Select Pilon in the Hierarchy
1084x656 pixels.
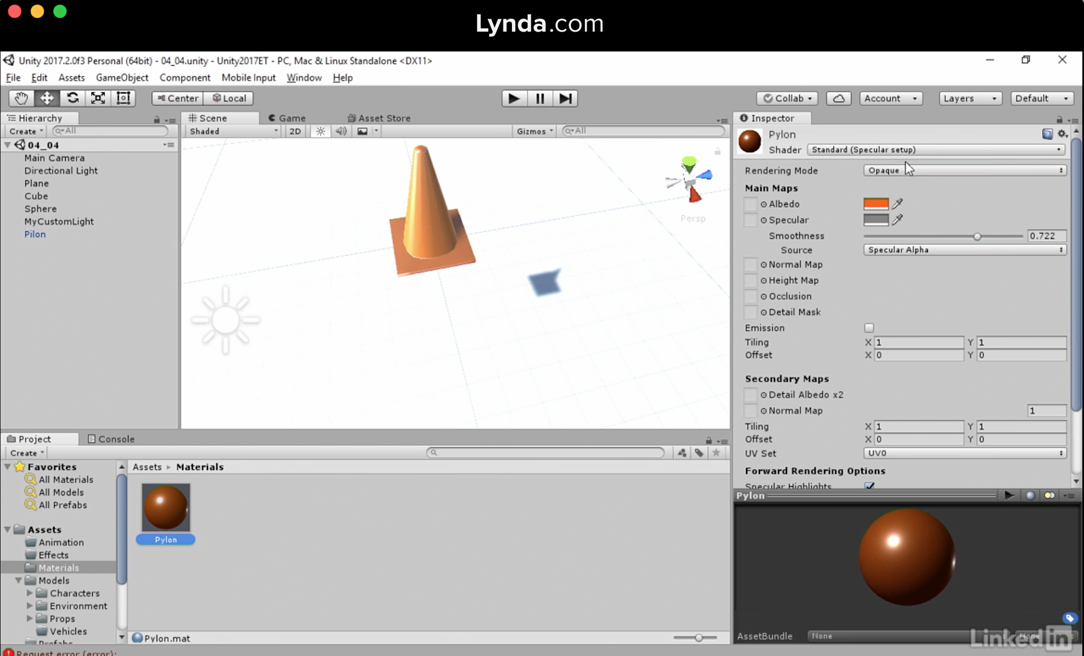(x=35, y=234)
